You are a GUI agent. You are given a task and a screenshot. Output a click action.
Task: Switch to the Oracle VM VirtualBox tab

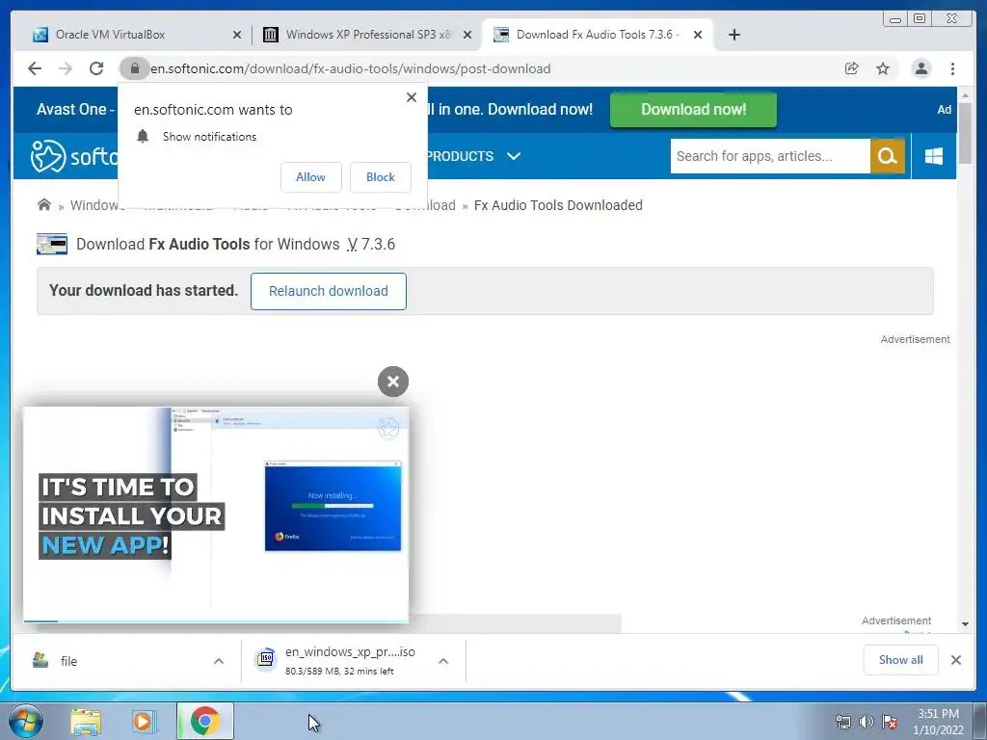tap(135, 35)
